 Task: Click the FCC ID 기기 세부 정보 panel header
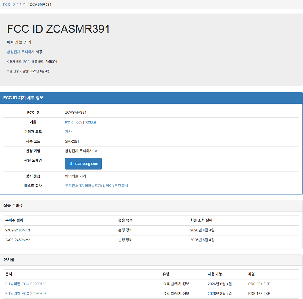click(x=151, y=98)
